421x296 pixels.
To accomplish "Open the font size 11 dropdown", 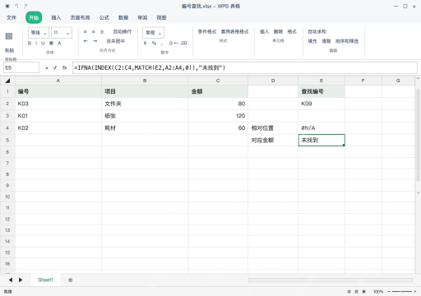I will [62, 33].
